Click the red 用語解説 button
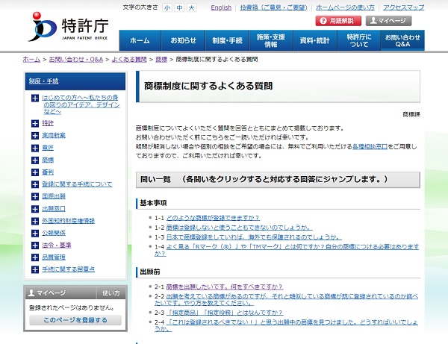Viewport: 448px width, 344px height. coord(338,21)
